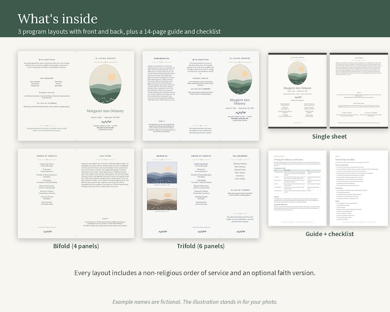Click the table on the obituary guide page
Viewport: 390px width, 312px height.
pos(297,182)
